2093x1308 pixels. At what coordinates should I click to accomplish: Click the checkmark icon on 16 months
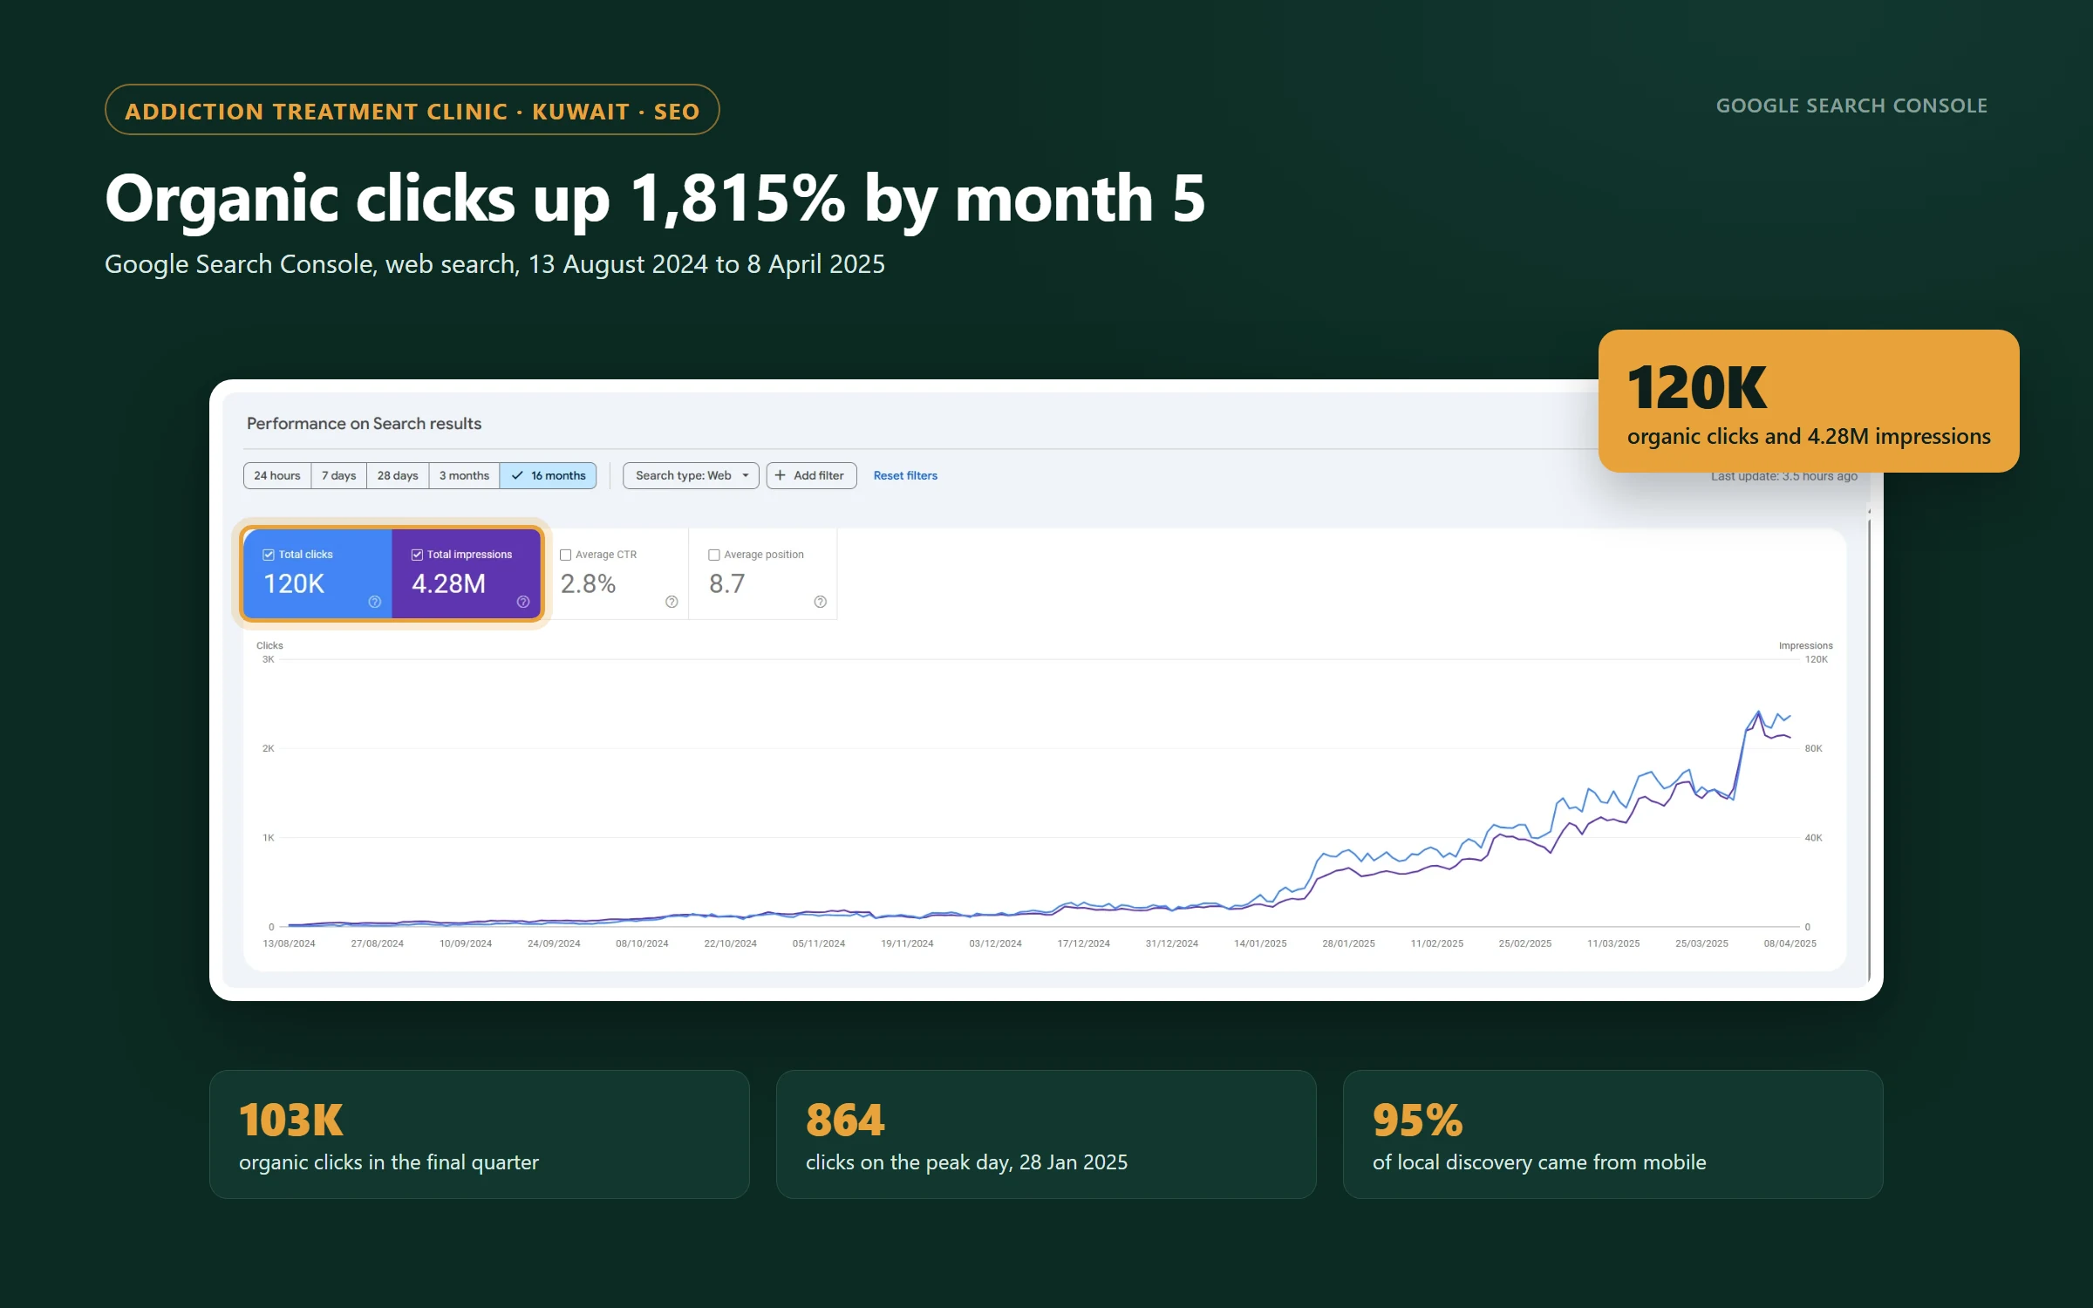coord(517,475)
